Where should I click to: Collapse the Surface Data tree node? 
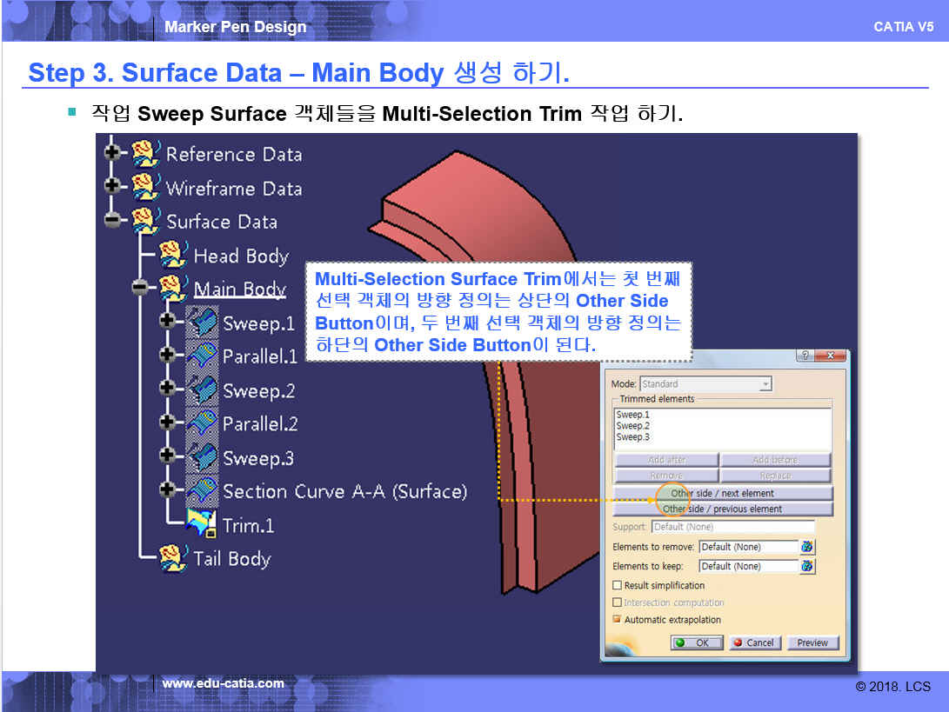(112, 220)
